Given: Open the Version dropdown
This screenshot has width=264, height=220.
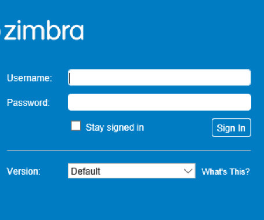Looking at the screenshot, I should tap(132, 171).
